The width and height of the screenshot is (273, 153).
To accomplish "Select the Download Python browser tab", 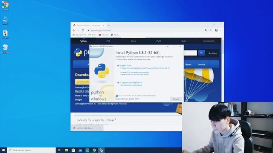I will tap(88, 25).
